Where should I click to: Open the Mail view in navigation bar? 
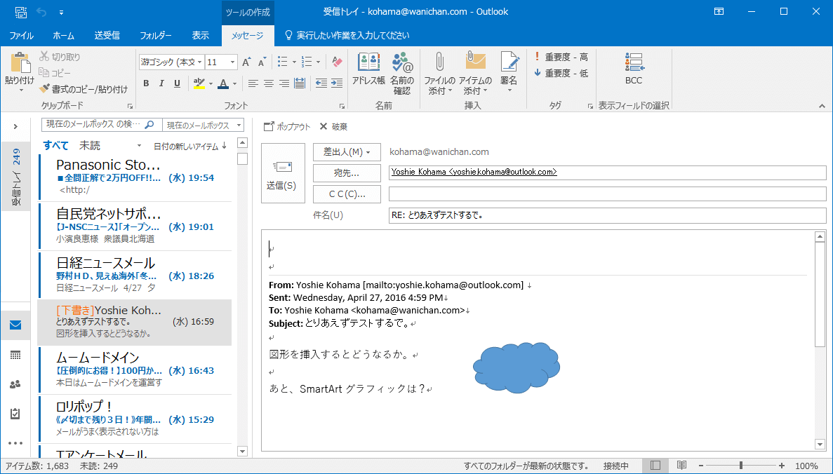(15, 325)
